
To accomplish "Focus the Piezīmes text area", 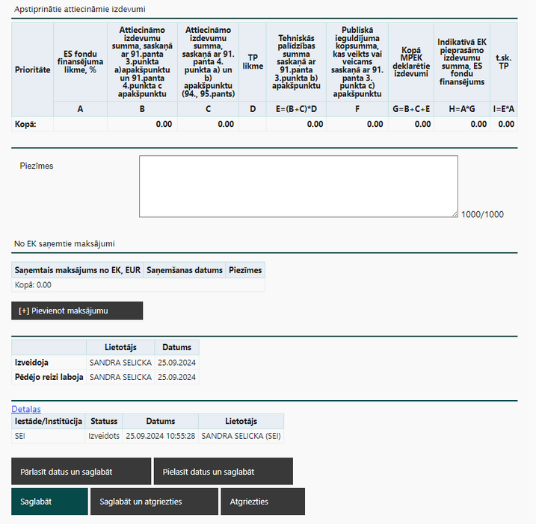I will pos(298,187).
